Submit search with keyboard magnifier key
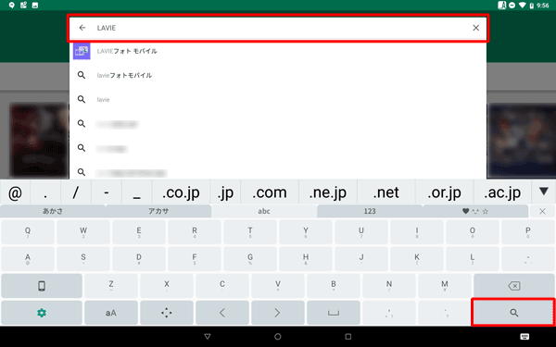 tap(513, 313)
